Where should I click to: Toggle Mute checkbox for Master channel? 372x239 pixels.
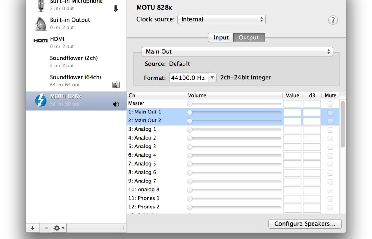[x=330, y=104]
